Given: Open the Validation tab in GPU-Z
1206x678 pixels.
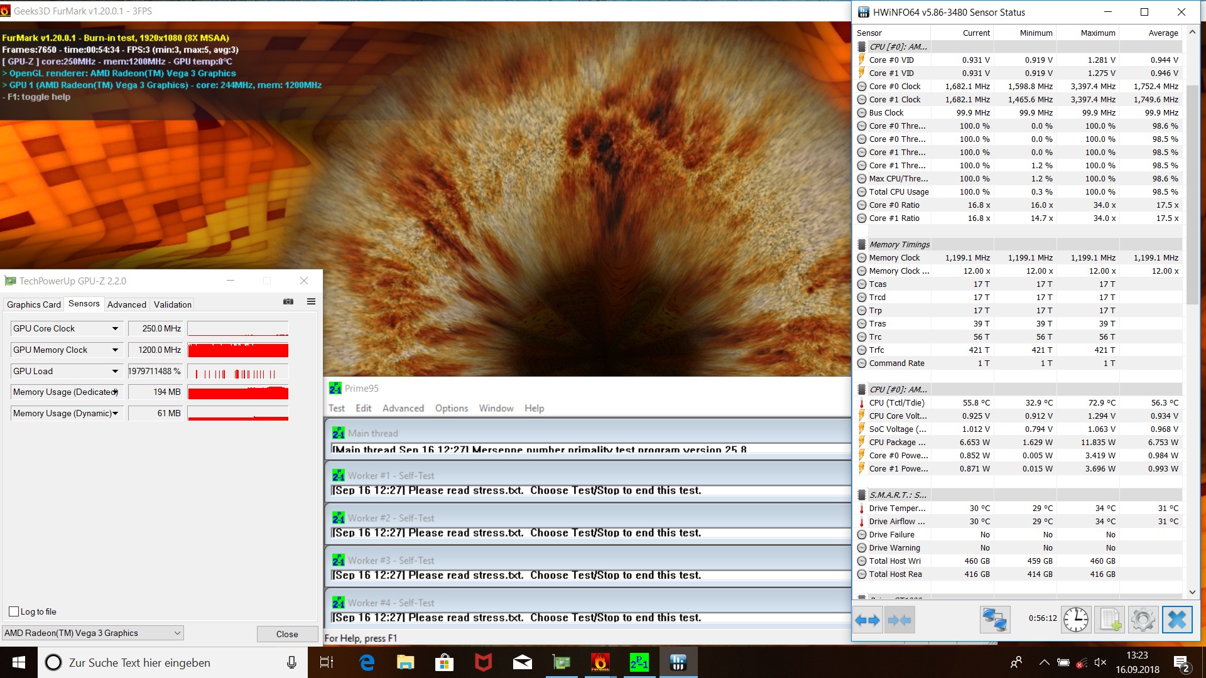Looking at the screenshot, I should coord(173,304).
